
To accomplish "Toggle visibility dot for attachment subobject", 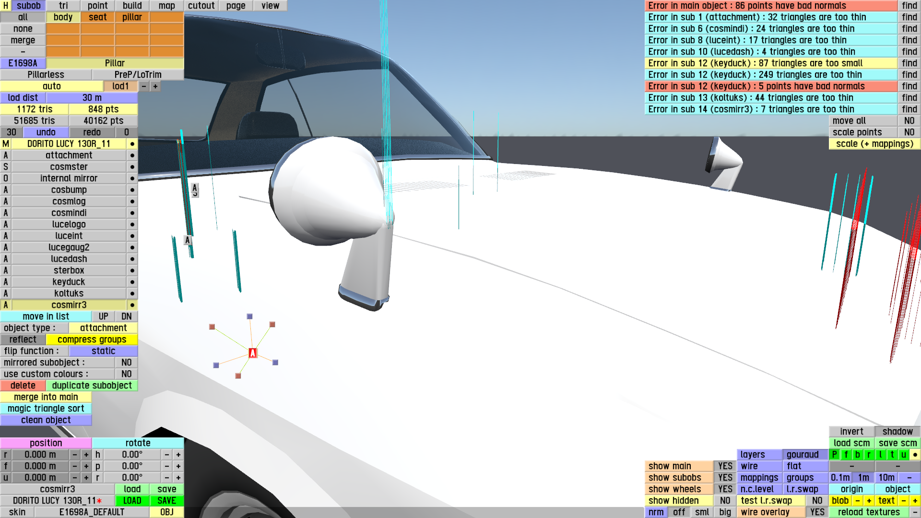I will coord(132,155).
